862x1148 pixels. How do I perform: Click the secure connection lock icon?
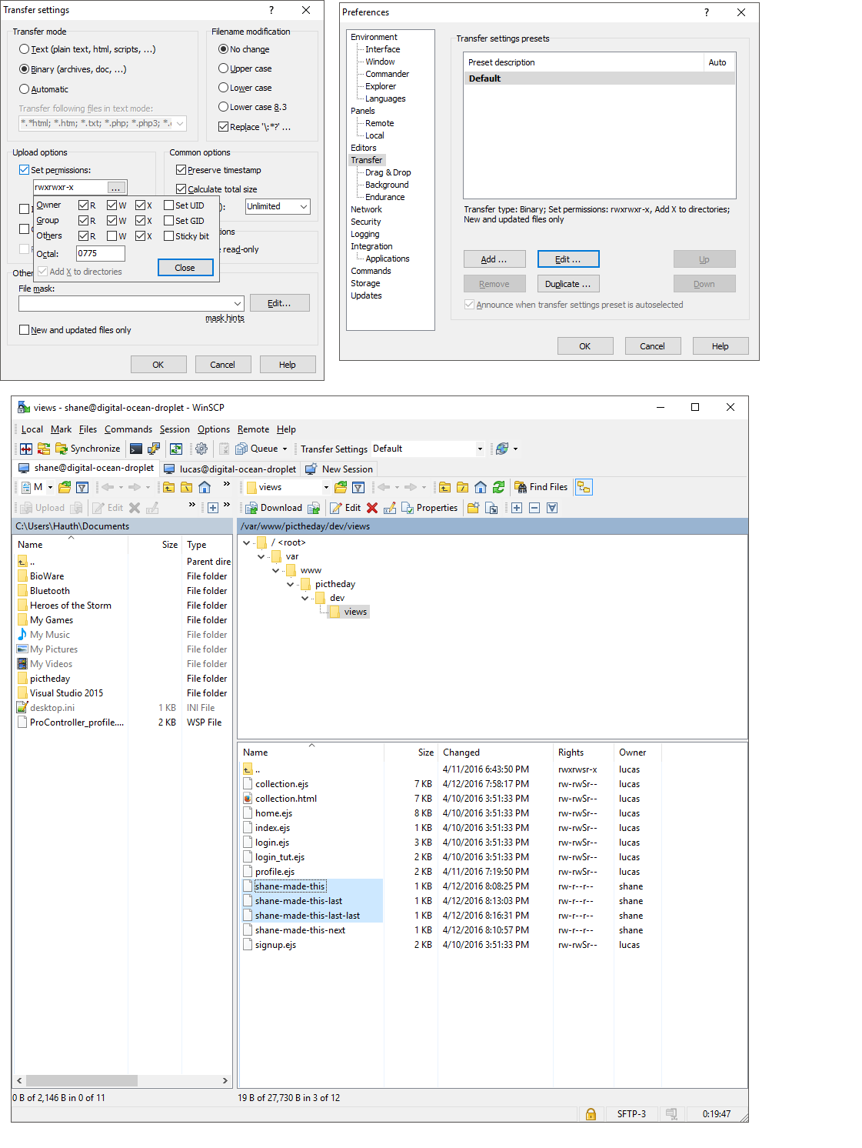click(591, 1113)
